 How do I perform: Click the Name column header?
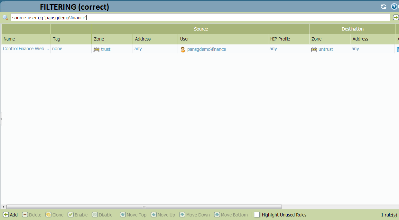(x=26, y=39)
